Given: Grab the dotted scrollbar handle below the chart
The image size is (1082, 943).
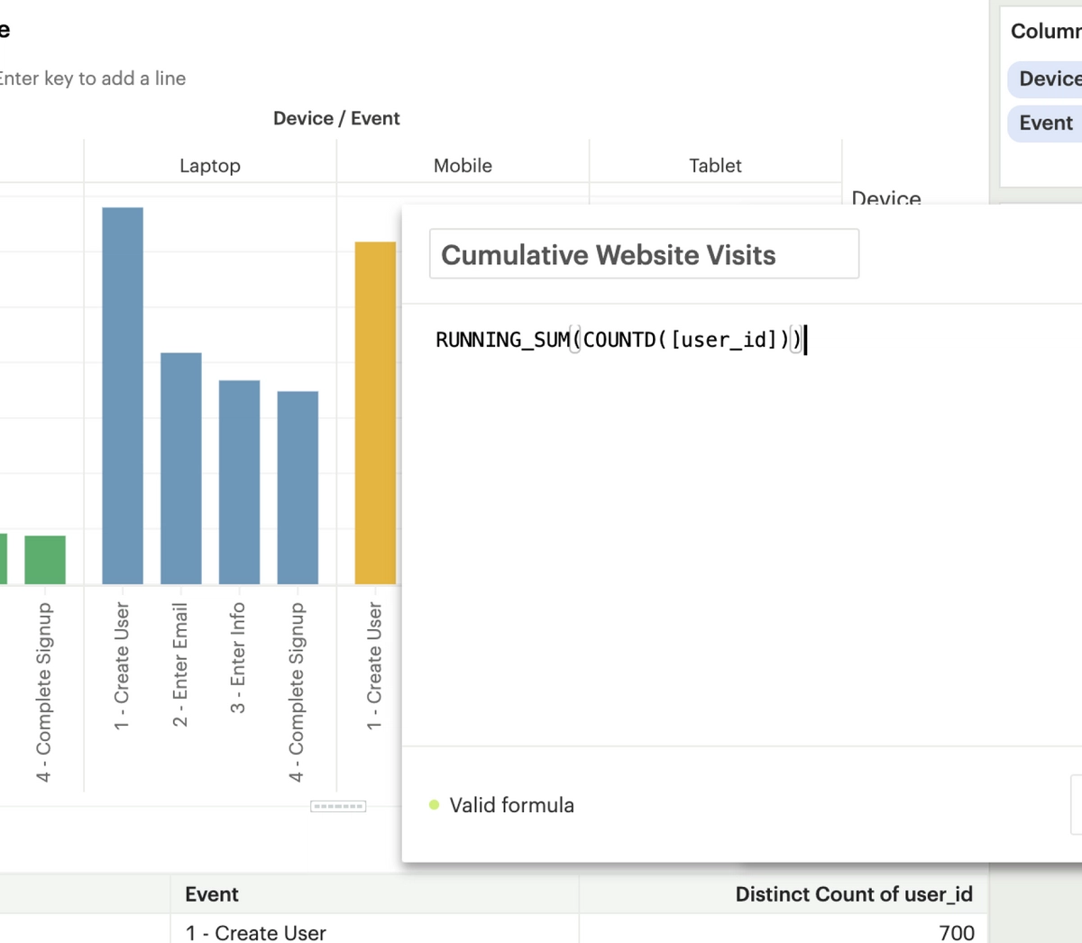Looking at the screenshot, I should (x=337, y=806).
